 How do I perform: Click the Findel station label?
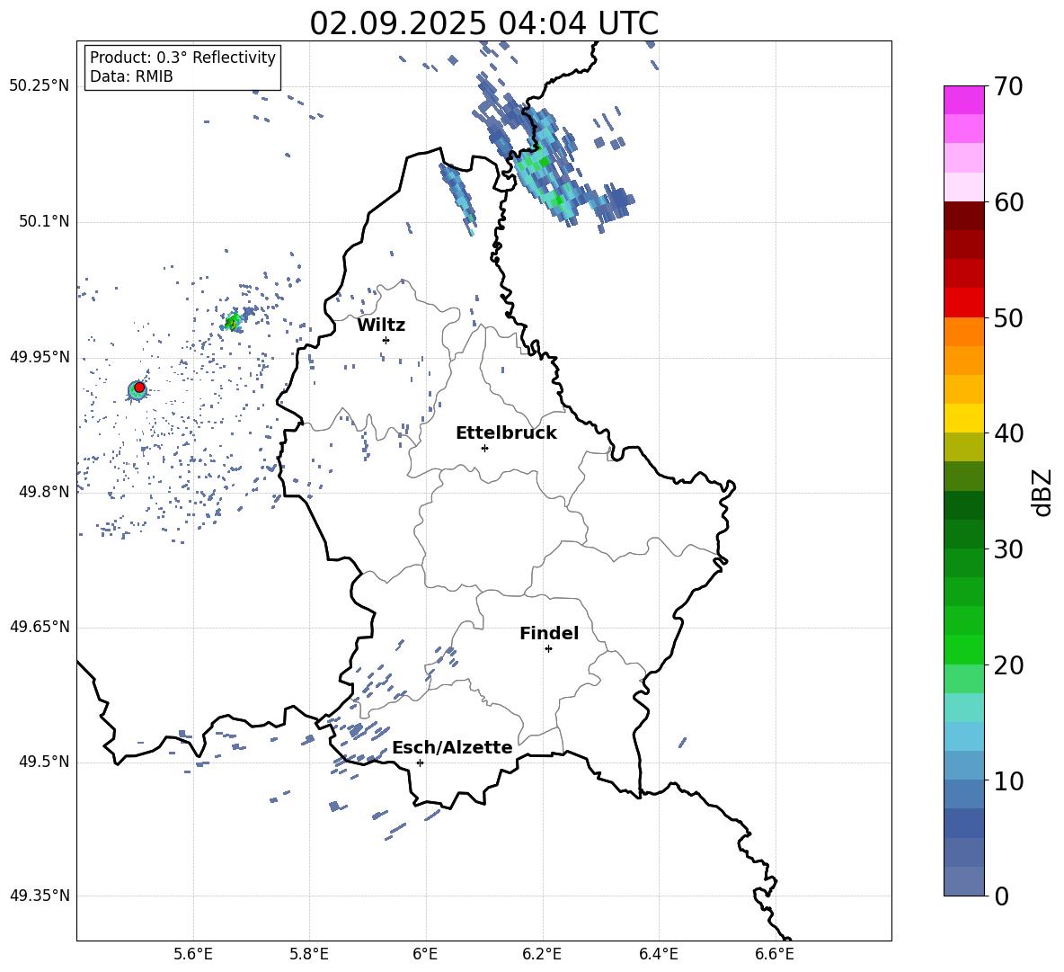pyautogui.click(x=549, y=633)
